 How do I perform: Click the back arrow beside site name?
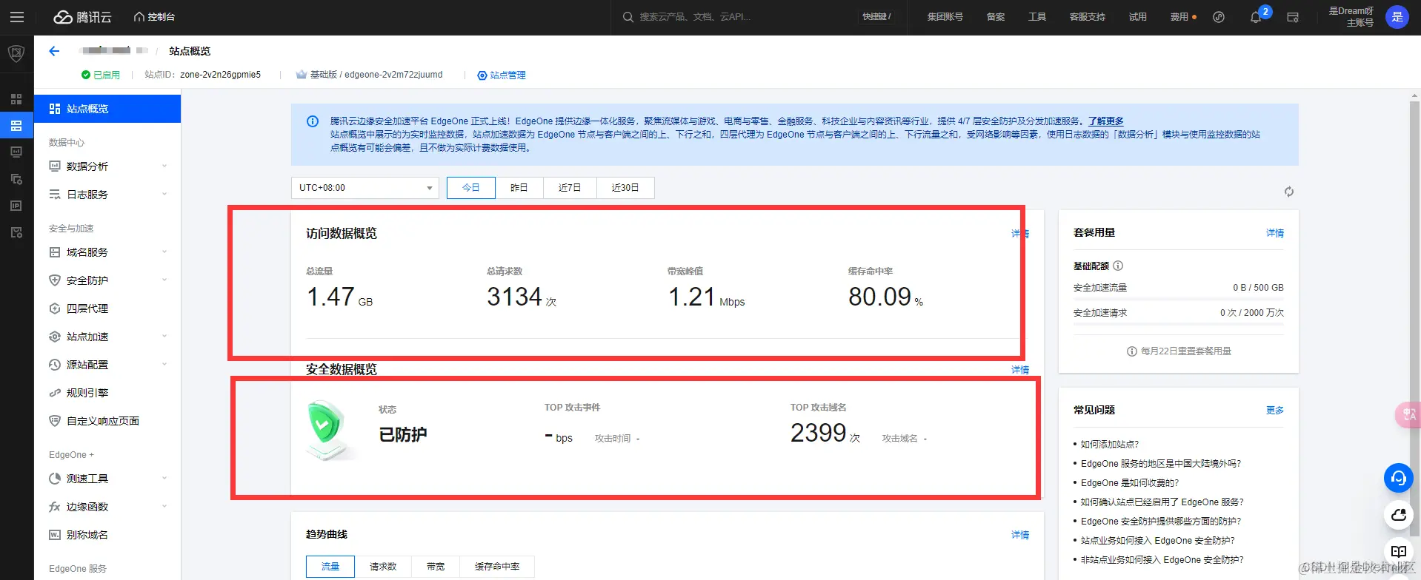(54, 51)
